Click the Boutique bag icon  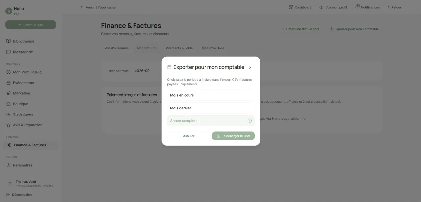click(9, 104)
